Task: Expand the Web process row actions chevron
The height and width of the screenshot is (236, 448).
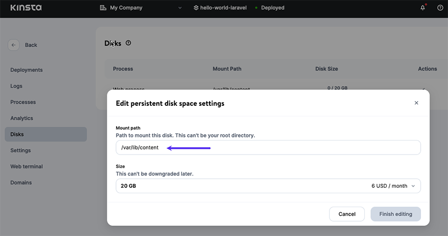Action: click(x=424, y=89)
